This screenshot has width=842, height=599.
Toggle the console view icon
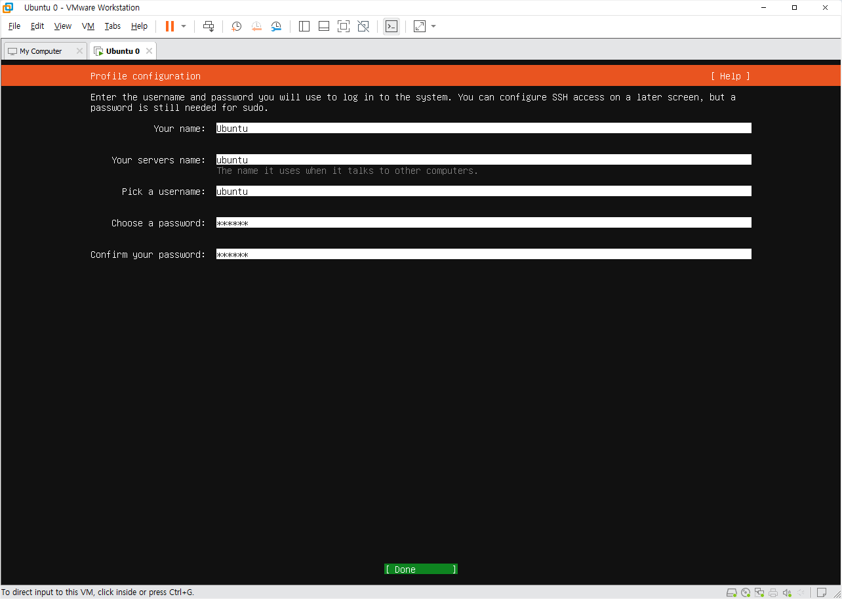[x=391, y=26]
